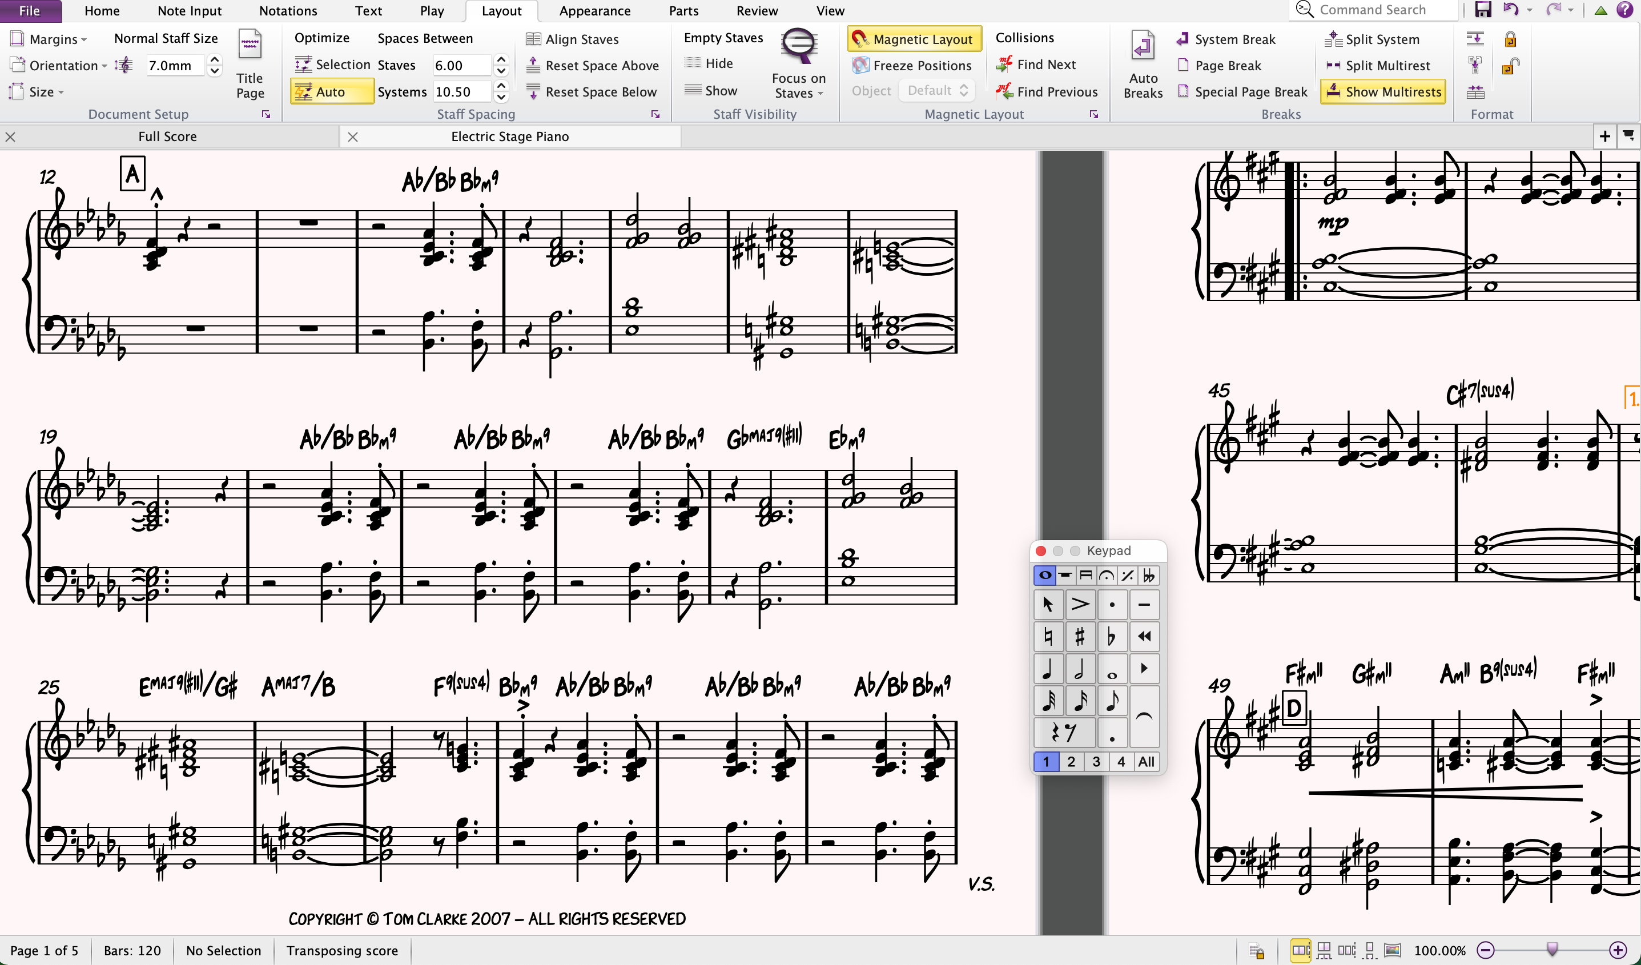Image resolution: width=1641 pixels, height=965 pixels.
Task: Open the help question mark icon
Action: 1624,10
